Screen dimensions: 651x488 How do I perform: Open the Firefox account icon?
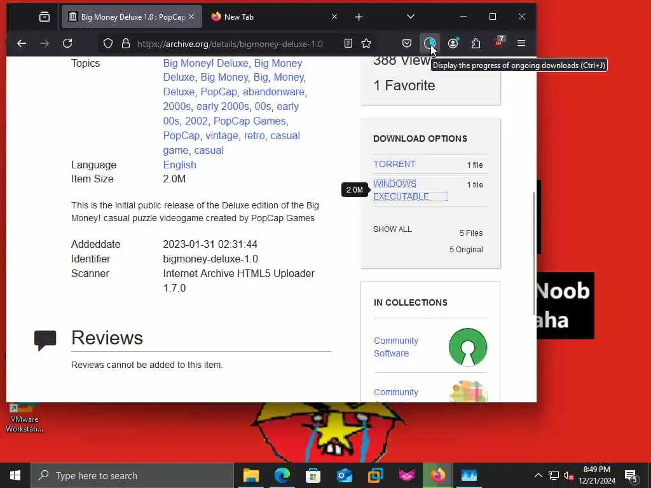453,44
